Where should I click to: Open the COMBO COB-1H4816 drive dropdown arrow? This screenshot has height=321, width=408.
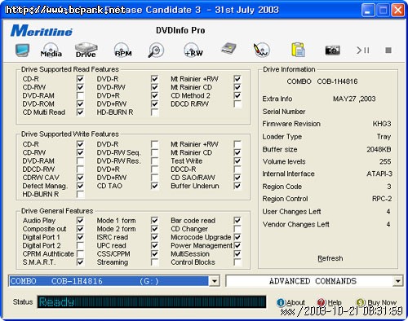tap(215, 281)
